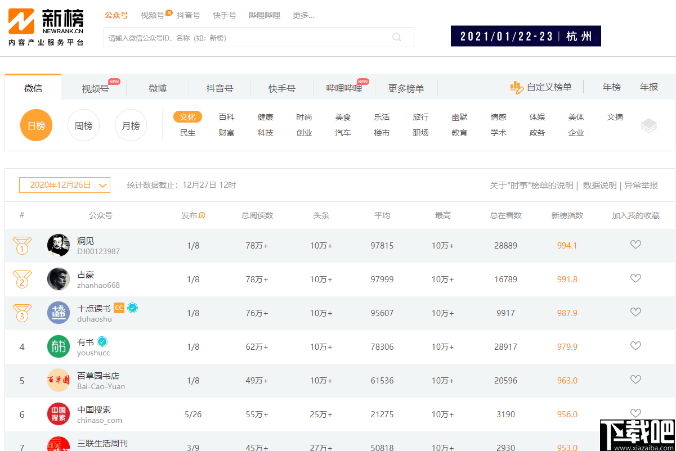The image size is (676, 451).
Task: Open the 中国搜索 red avatar
Action: 59,414
